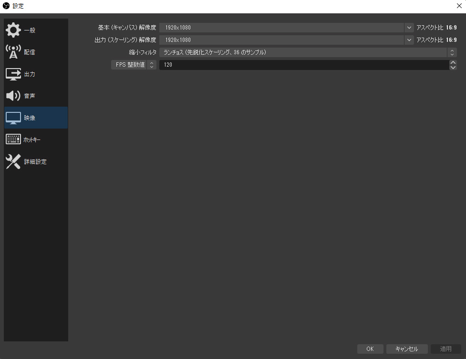Switch to 配信 settings tab label

tap(30, 52)
